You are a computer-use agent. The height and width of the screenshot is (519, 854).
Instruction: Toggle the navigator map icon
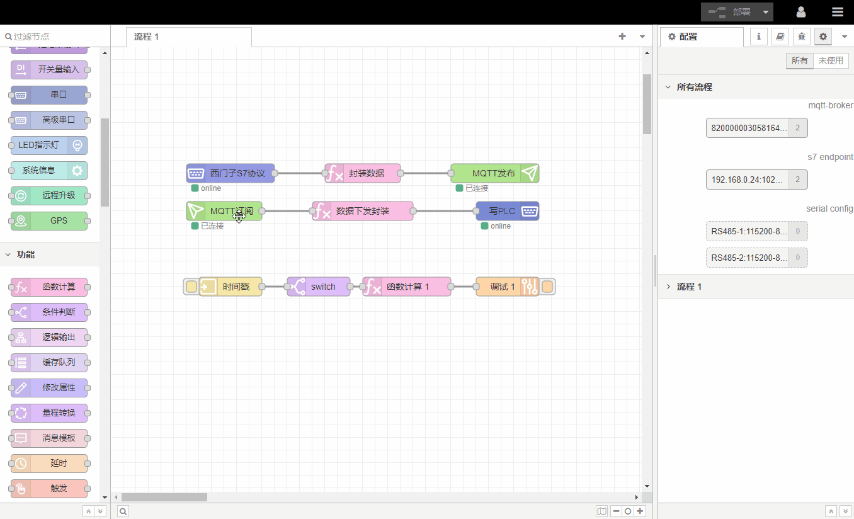click(602, 511)
